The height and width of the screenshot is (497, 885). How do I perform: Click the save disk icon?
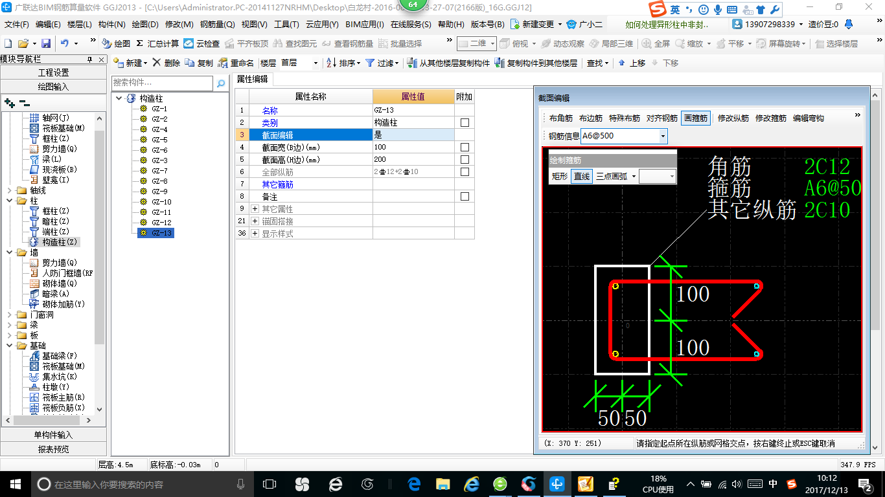46,43
